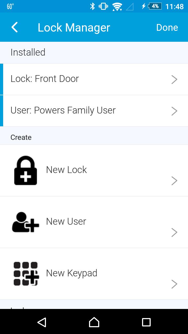Open recent apps with square button

(146, 322)
